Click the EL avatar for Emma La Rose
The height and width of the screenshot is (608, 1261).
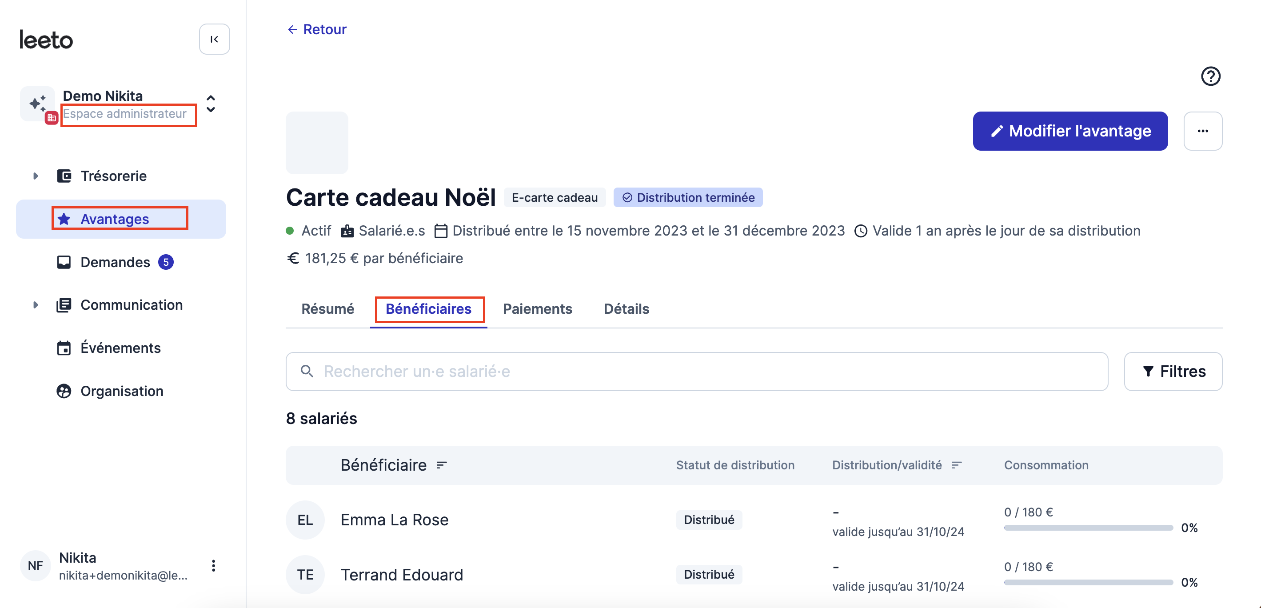coord(305,520)
